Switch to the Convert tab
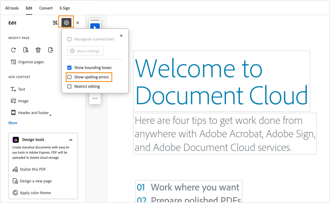 [46, 8]
